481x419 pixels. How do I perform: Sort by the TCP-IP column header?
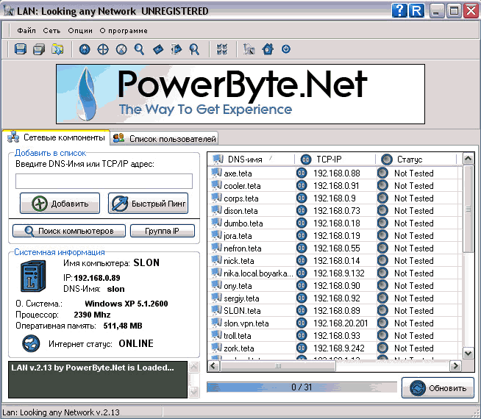[x=335, y=159]
